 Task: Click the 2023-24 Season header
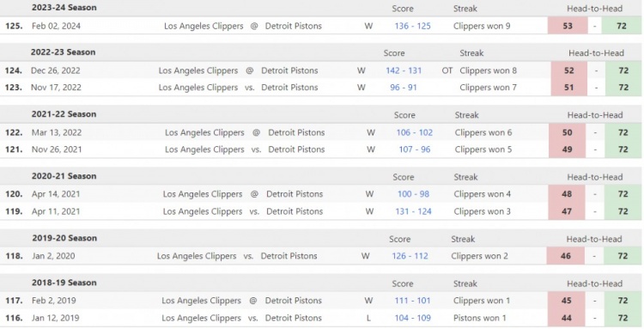point(64,8)
